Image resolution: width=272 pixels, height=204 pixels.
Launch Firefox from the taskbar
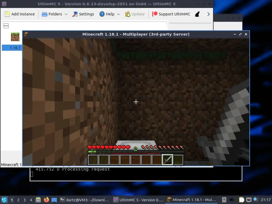[46, 200]
